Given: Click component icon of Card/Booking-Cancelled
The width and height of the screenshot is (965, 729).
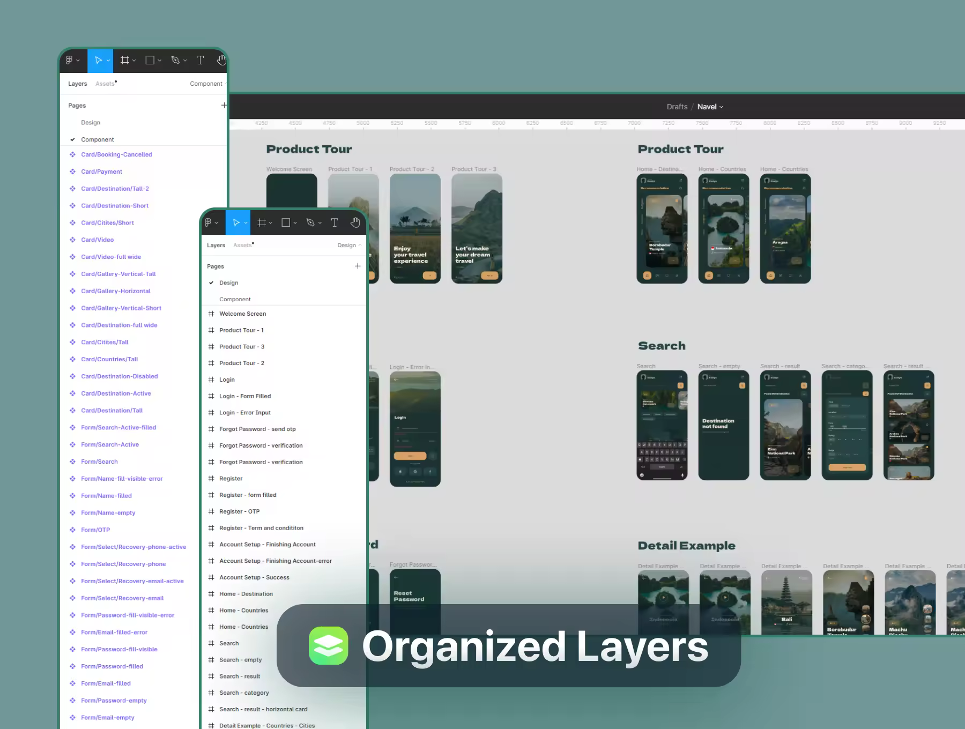Looking at the screenshot, I should [72, 154].
